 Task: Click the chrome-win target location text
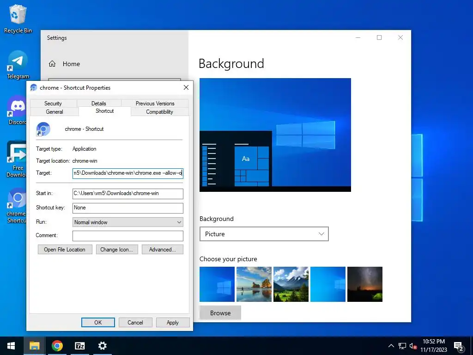85,161
